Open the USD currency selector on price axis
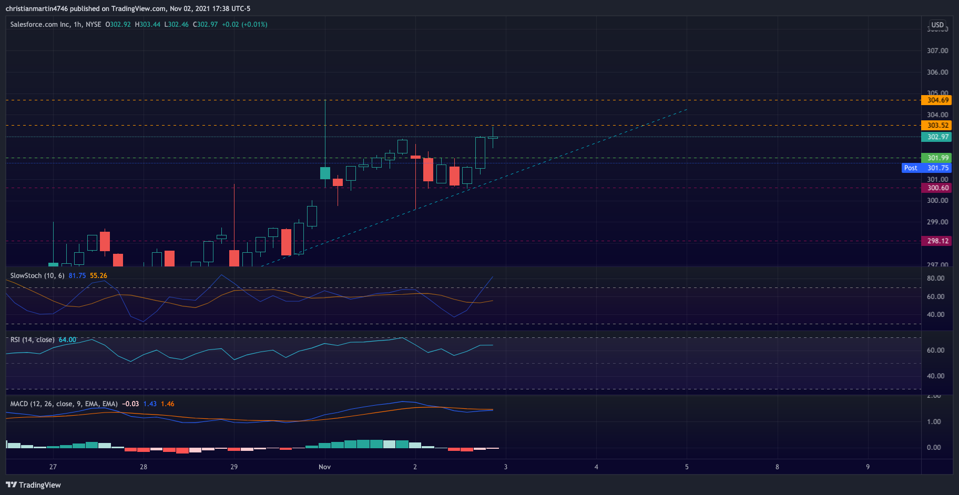The image size is (959, 495). 937,25
